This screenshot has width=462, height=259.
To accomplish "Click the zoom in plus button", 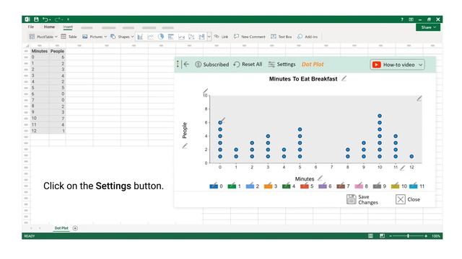I will pyautogui.click(x=426, y=236).
